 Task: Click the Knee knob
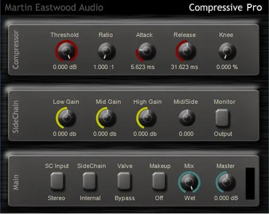[x=227, y=51]
